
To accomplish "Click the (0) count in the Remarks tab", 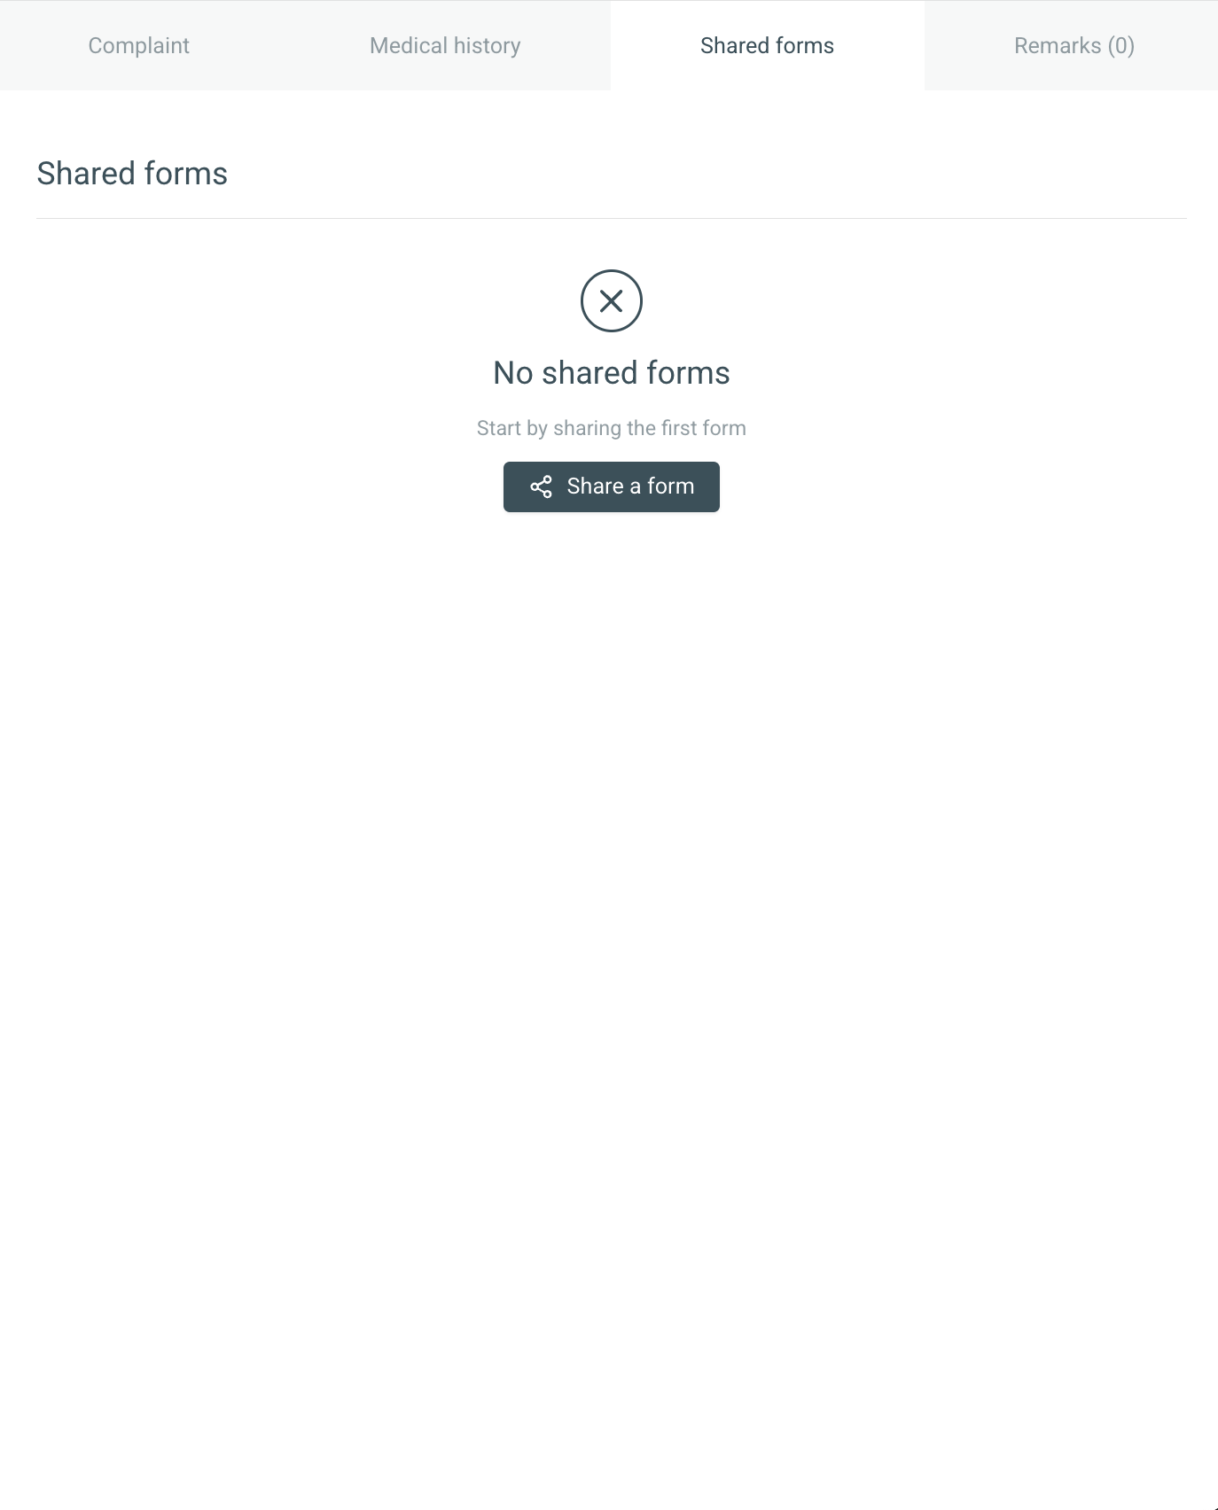I will [x=1121, y=46].
